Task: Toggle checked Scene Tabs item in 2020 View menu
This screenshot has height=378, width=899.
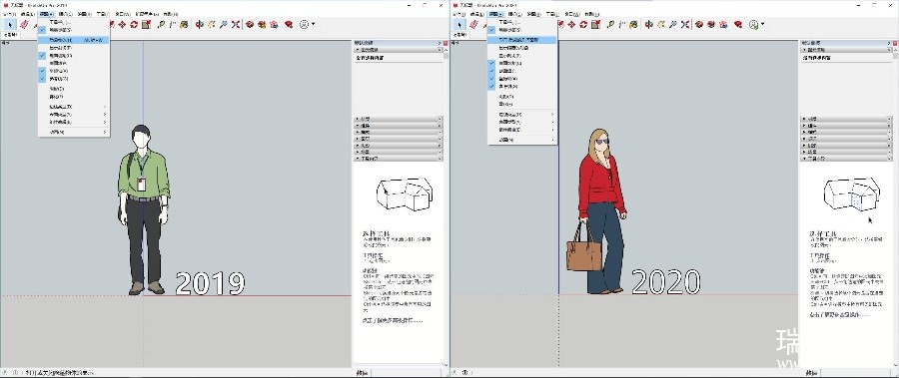Action: [x=522, y=29]
